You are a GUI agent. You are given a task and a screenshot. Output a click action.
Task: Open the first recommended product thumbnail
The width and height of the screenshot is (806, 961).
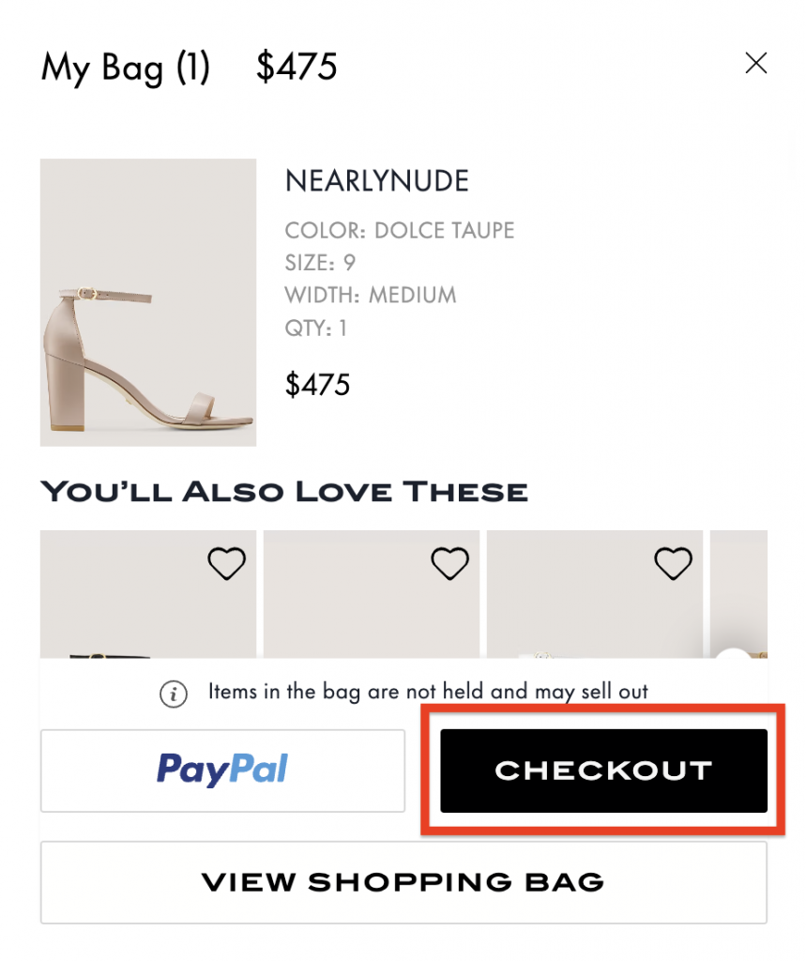coord(148,610)
